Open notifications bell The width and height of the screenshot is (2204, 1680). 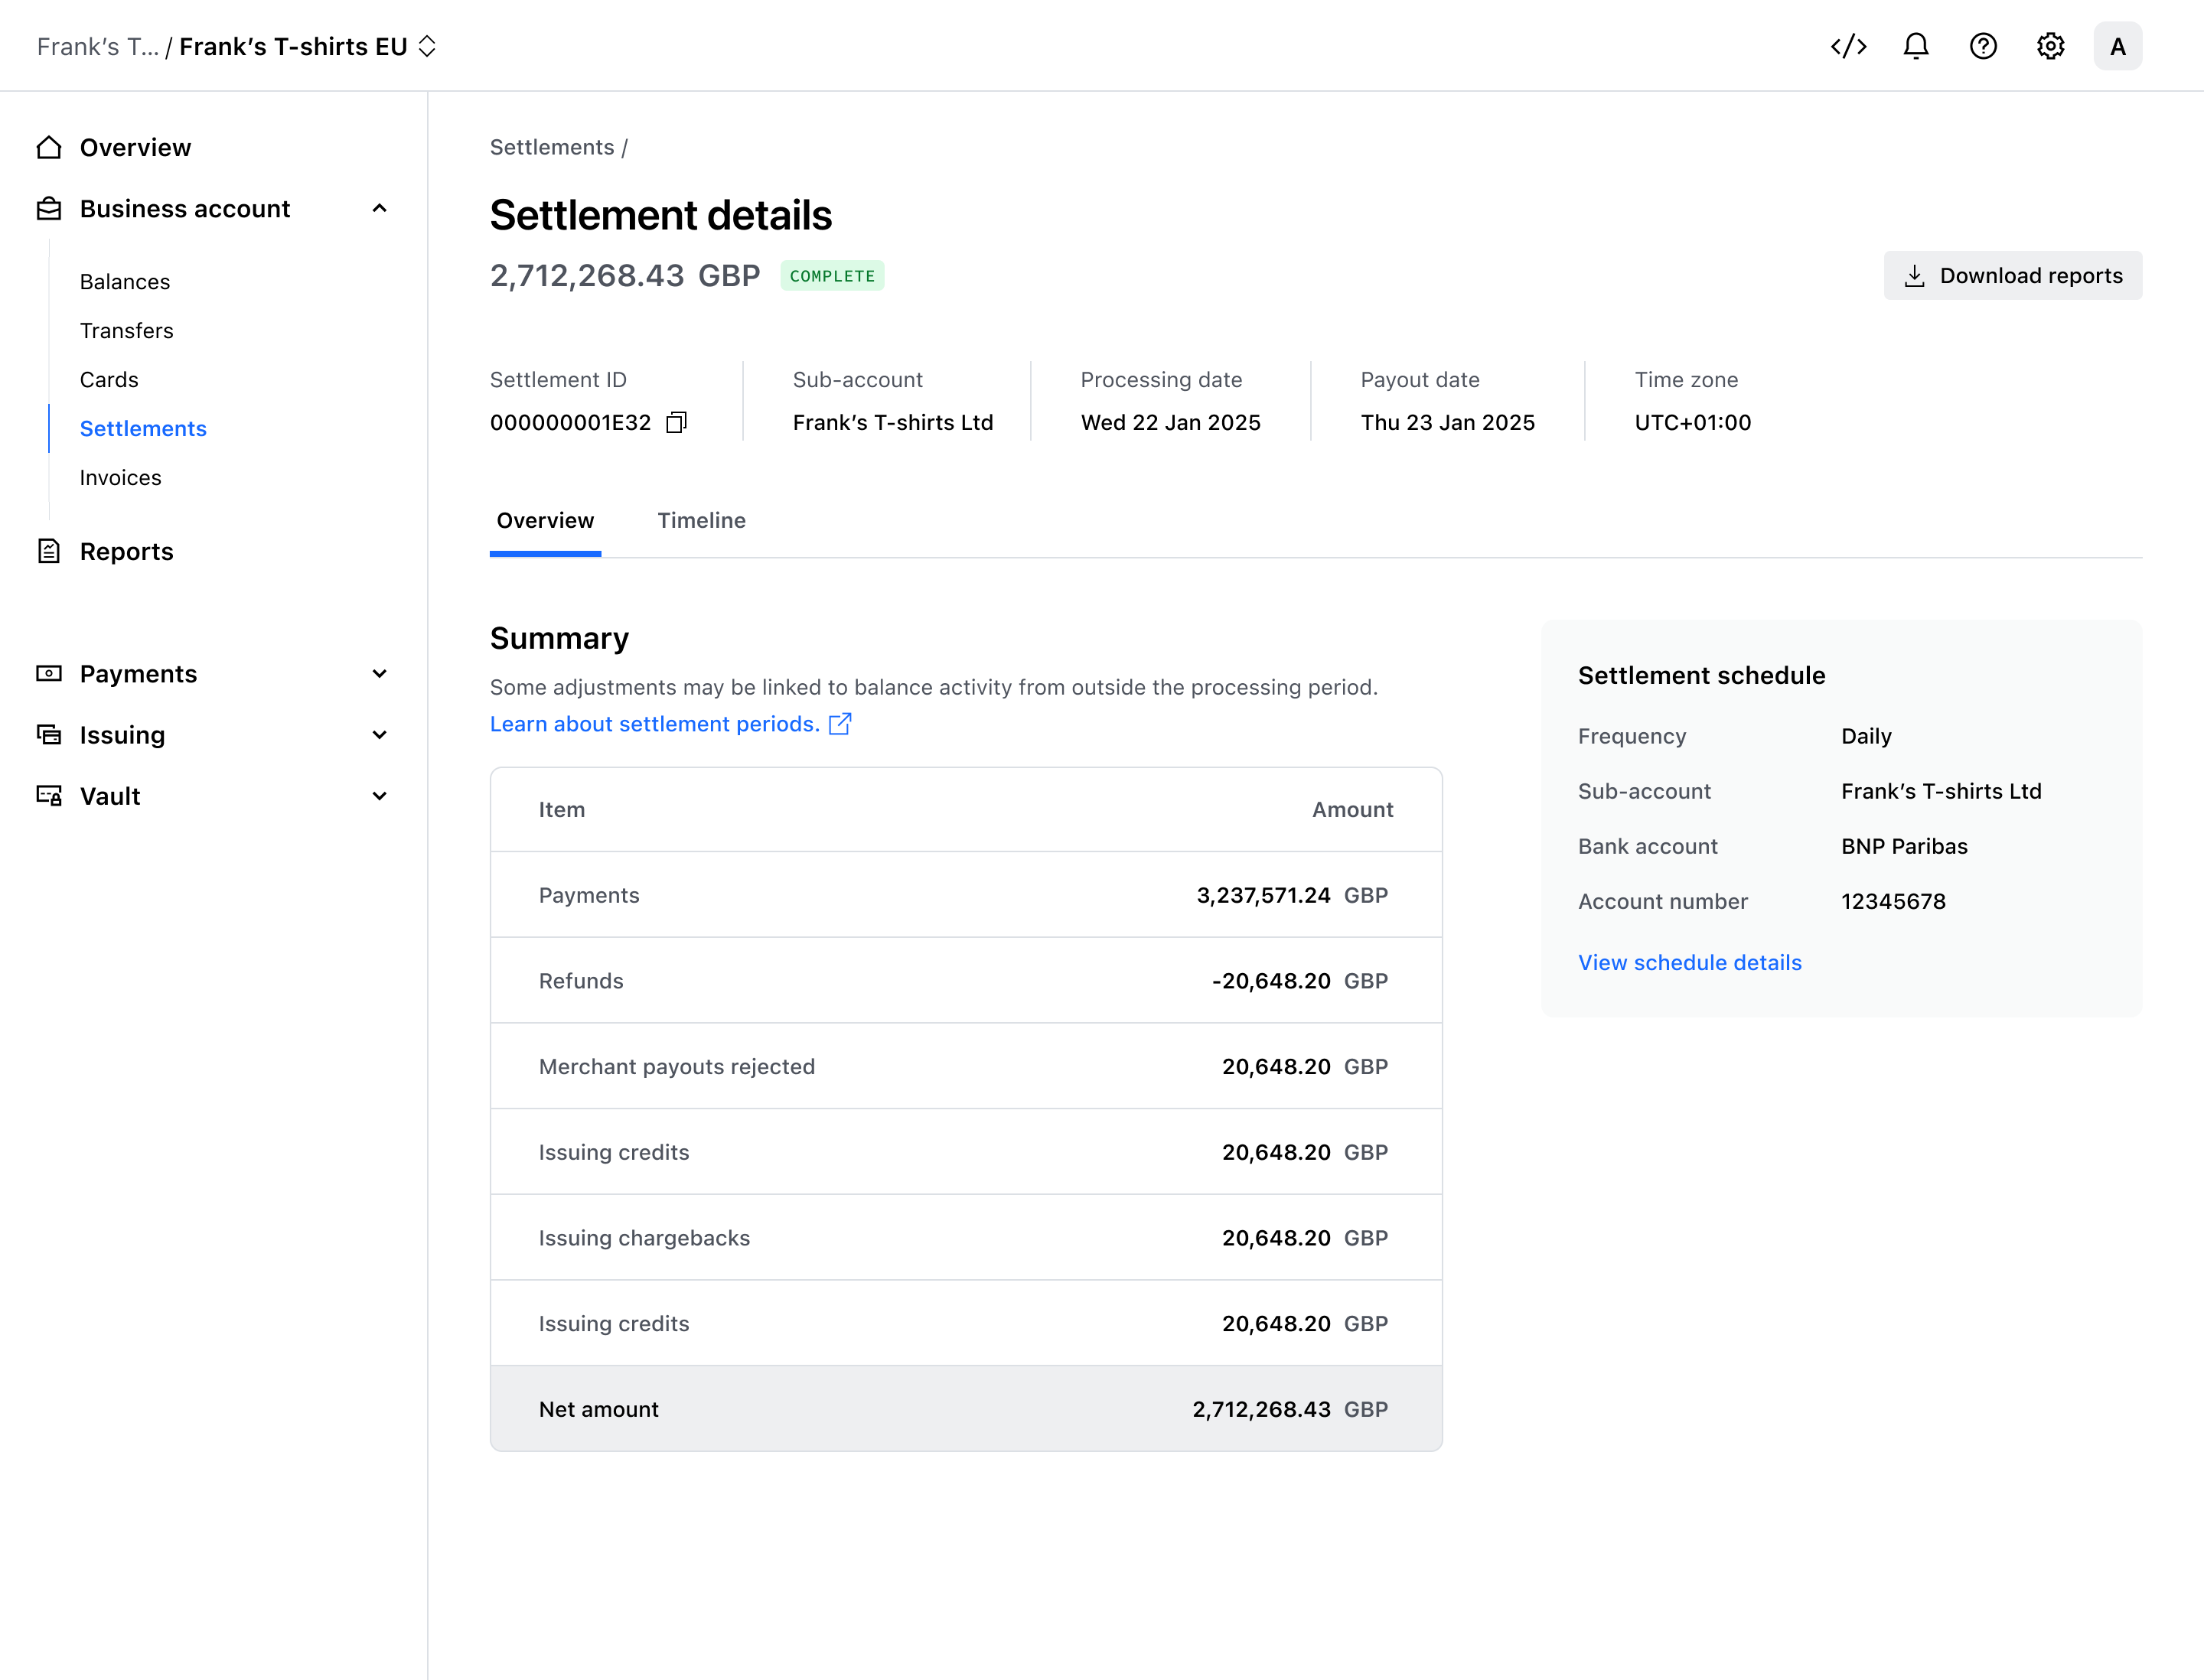(1915, 46)
